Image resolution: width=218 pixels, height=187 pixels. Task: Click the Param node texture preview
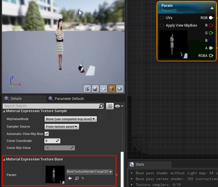pos(173,44)
